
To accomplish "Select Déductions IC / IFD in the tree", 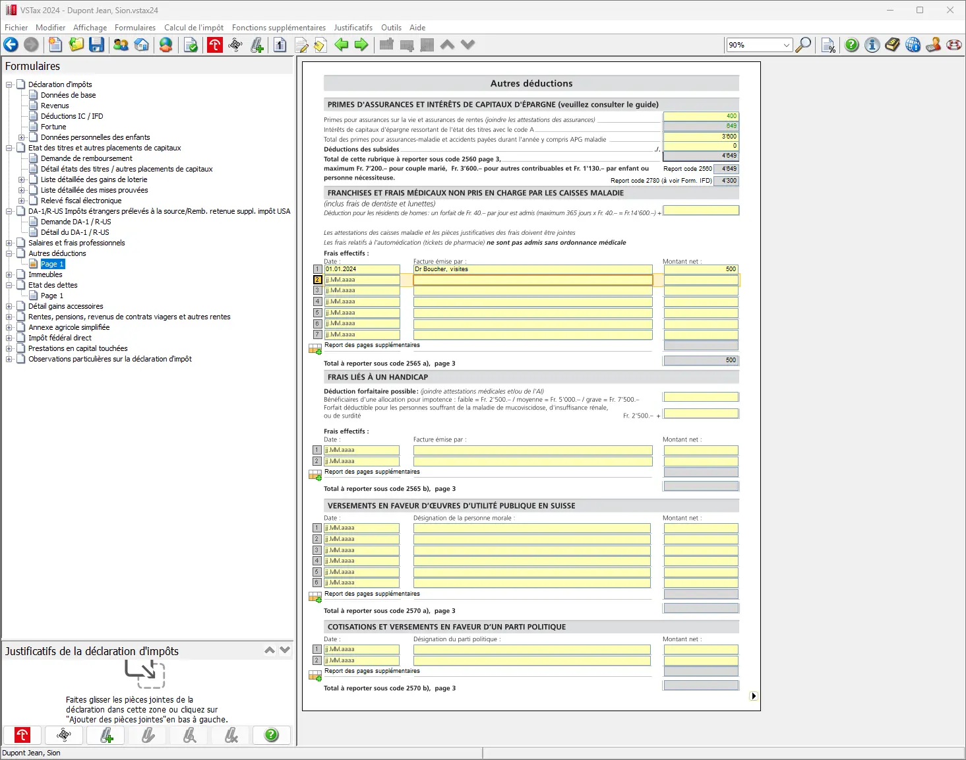I will pyautogui.click(x=71, y=116).
